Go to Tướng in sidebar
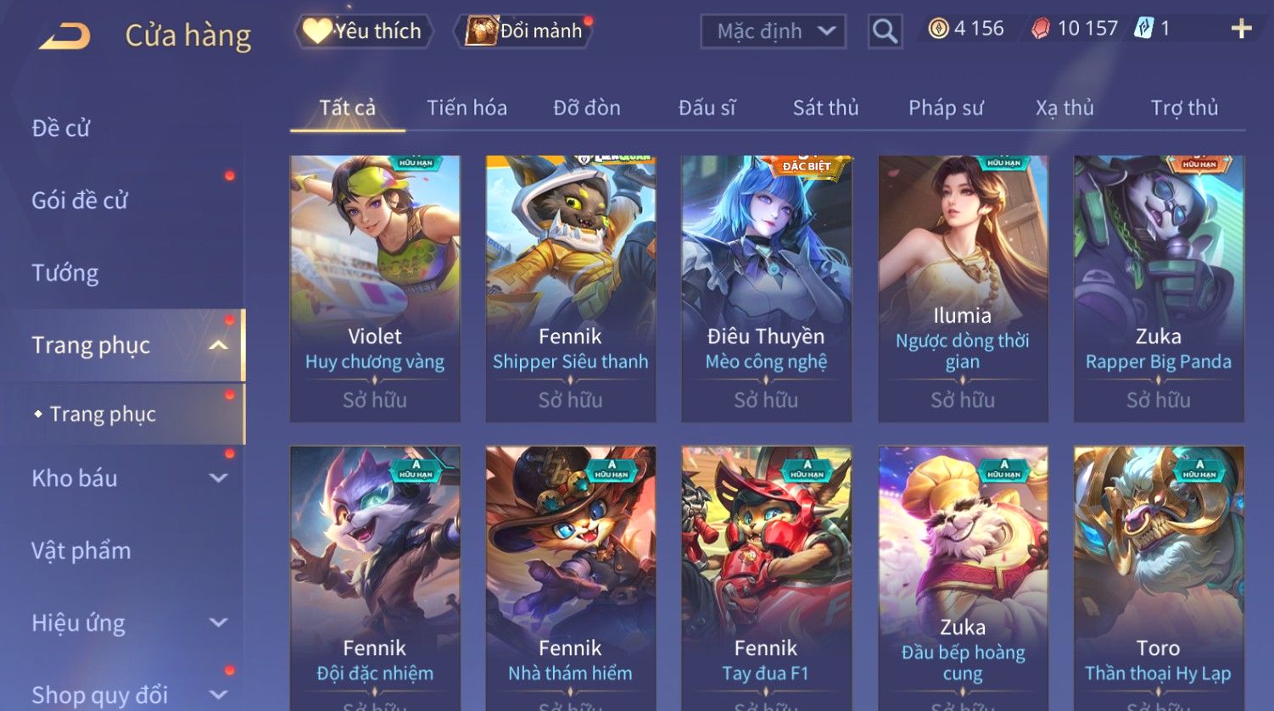1274x711 pixels. click(x=65, y=273)
